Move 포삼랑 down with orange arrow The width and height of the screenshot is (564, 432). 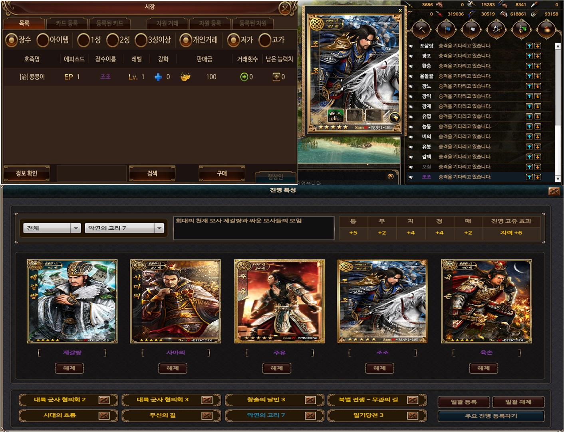pyautogui.click(x=538, y=45)
